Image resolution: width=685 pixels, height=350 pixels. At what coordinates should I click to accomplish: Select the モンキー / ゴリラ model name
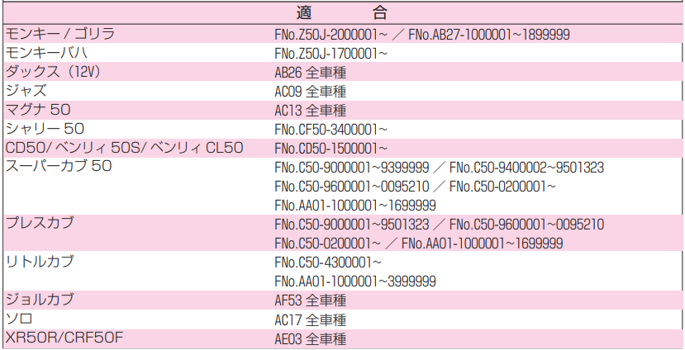click(x=59, y=34)
